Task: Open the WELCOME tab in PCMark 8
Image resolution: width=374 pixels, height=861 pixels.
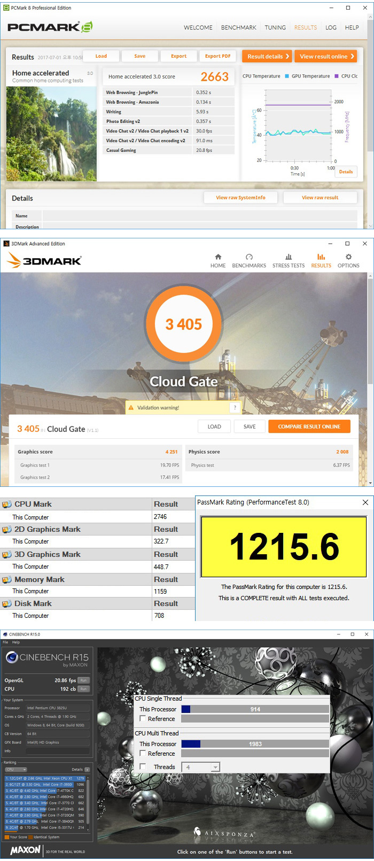Action: (198, 27)
